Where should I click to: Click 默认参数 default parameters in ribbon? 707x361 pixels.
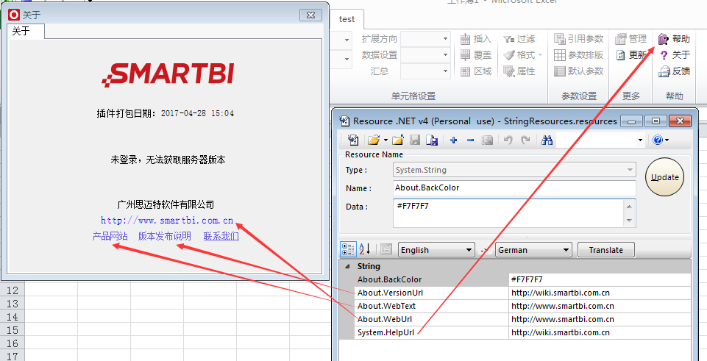(x=578, y=71)
